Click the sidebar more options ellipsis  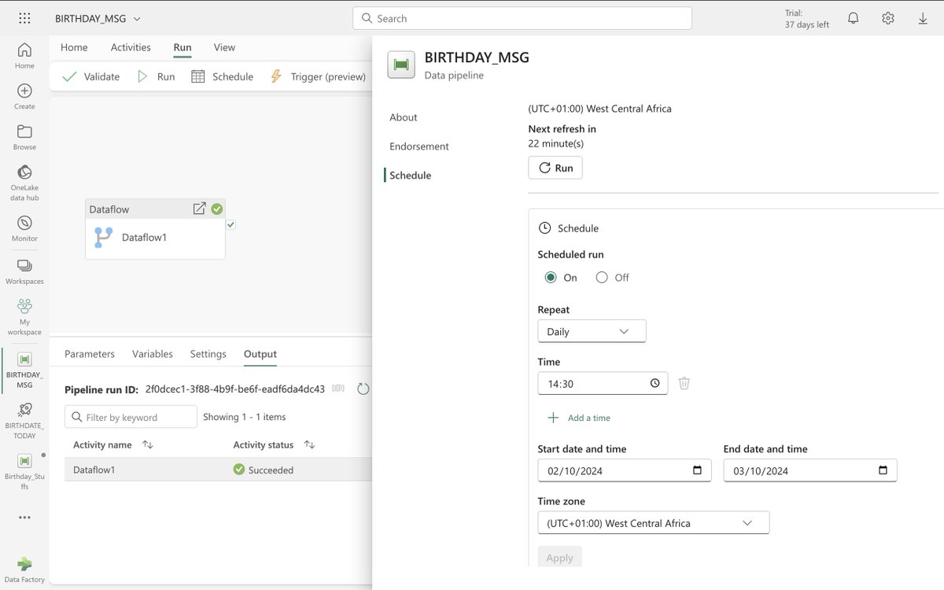point(24,518)
